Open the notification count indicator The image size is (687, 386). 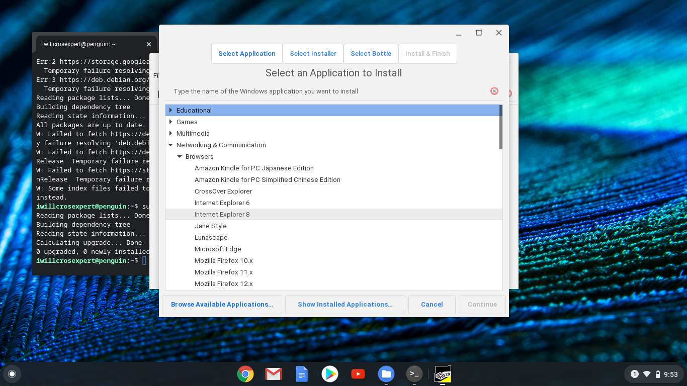coord(635,374)
